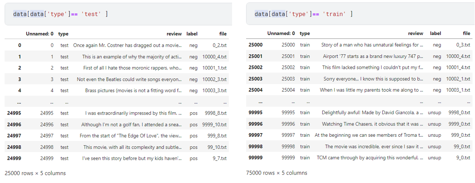Click file cell '0_3.txt'
The image size is (475, 183).
click(x=463, y=45)
